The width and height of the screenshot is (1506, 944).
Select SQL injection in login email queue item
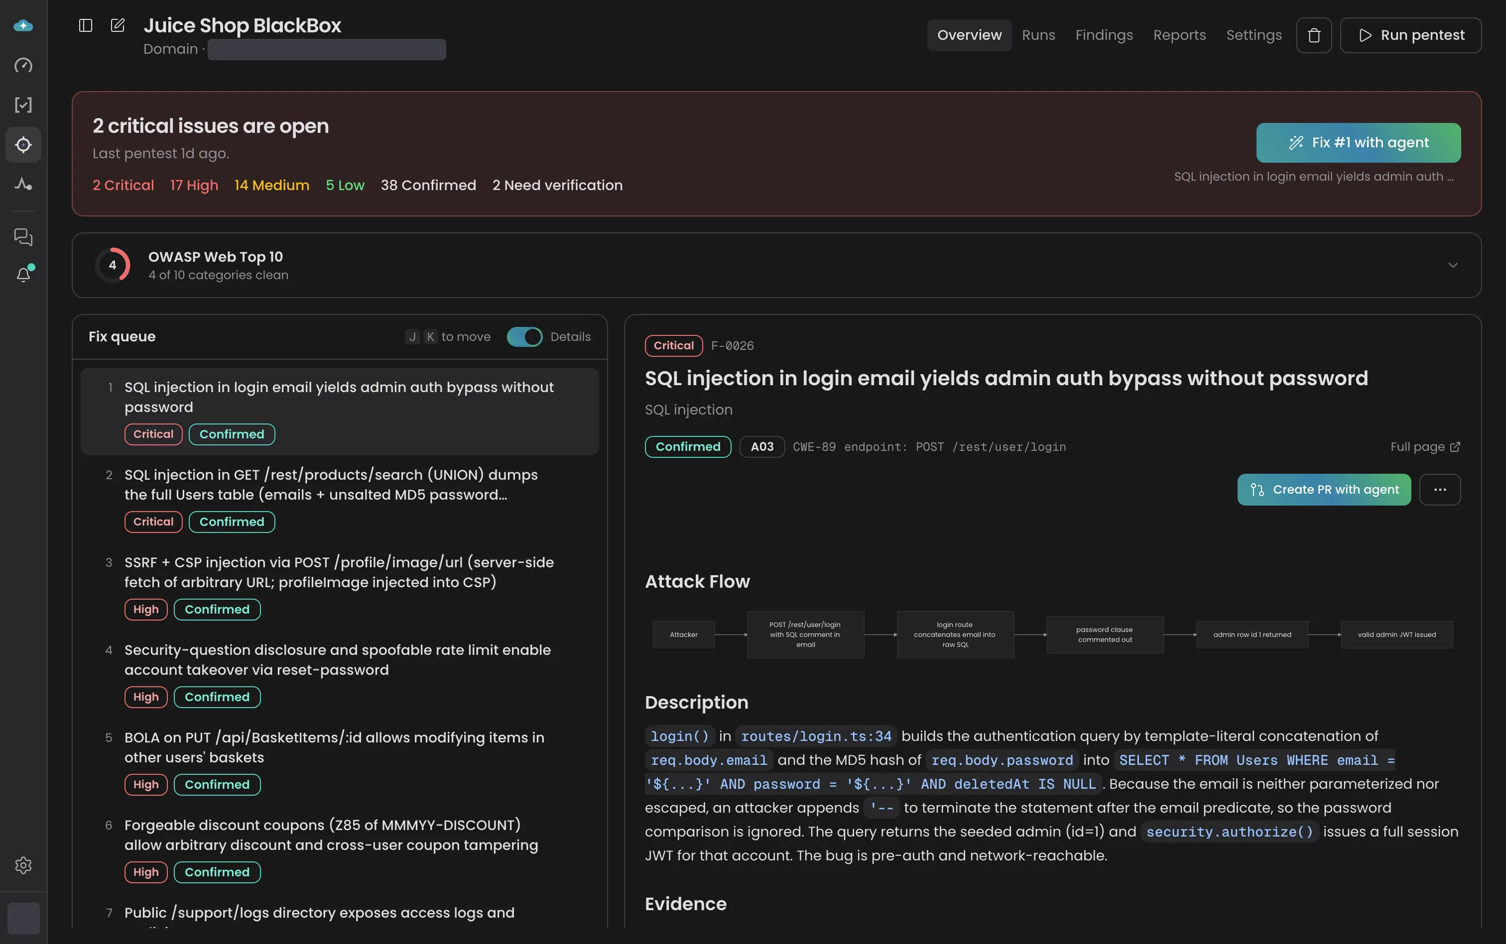click(x=339, y=412)
